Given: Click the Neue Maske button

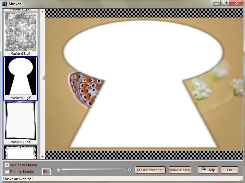Looking at the screenshot, I should point(180,170).
